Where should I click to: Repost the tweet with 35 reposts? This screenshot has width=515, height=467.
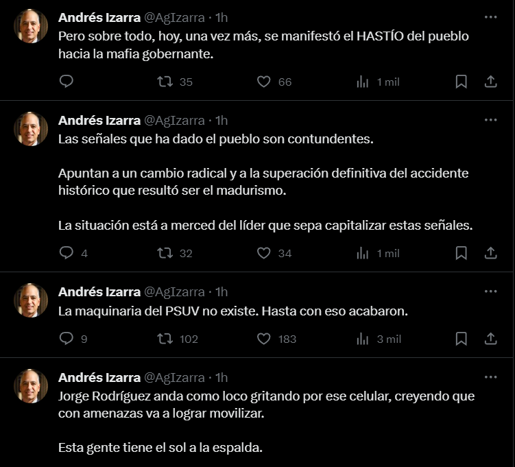click(165, 82)
